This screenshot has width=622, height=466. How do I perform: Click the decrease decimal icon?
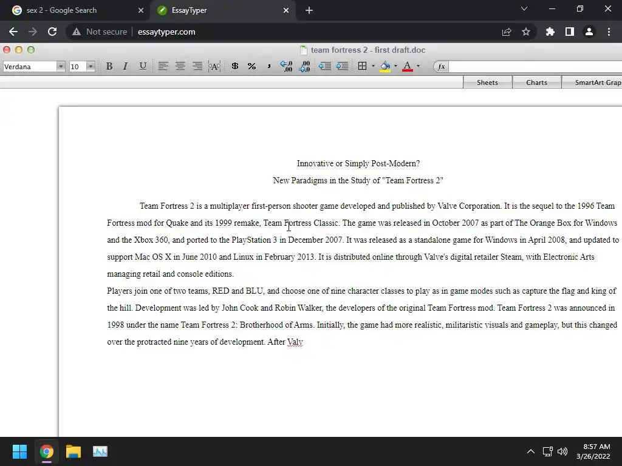[x=304, y=66]
